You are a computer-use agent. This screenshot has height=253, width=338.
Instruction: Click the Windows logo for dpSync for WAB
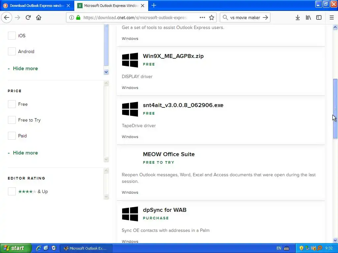click(x=130, y=214)
